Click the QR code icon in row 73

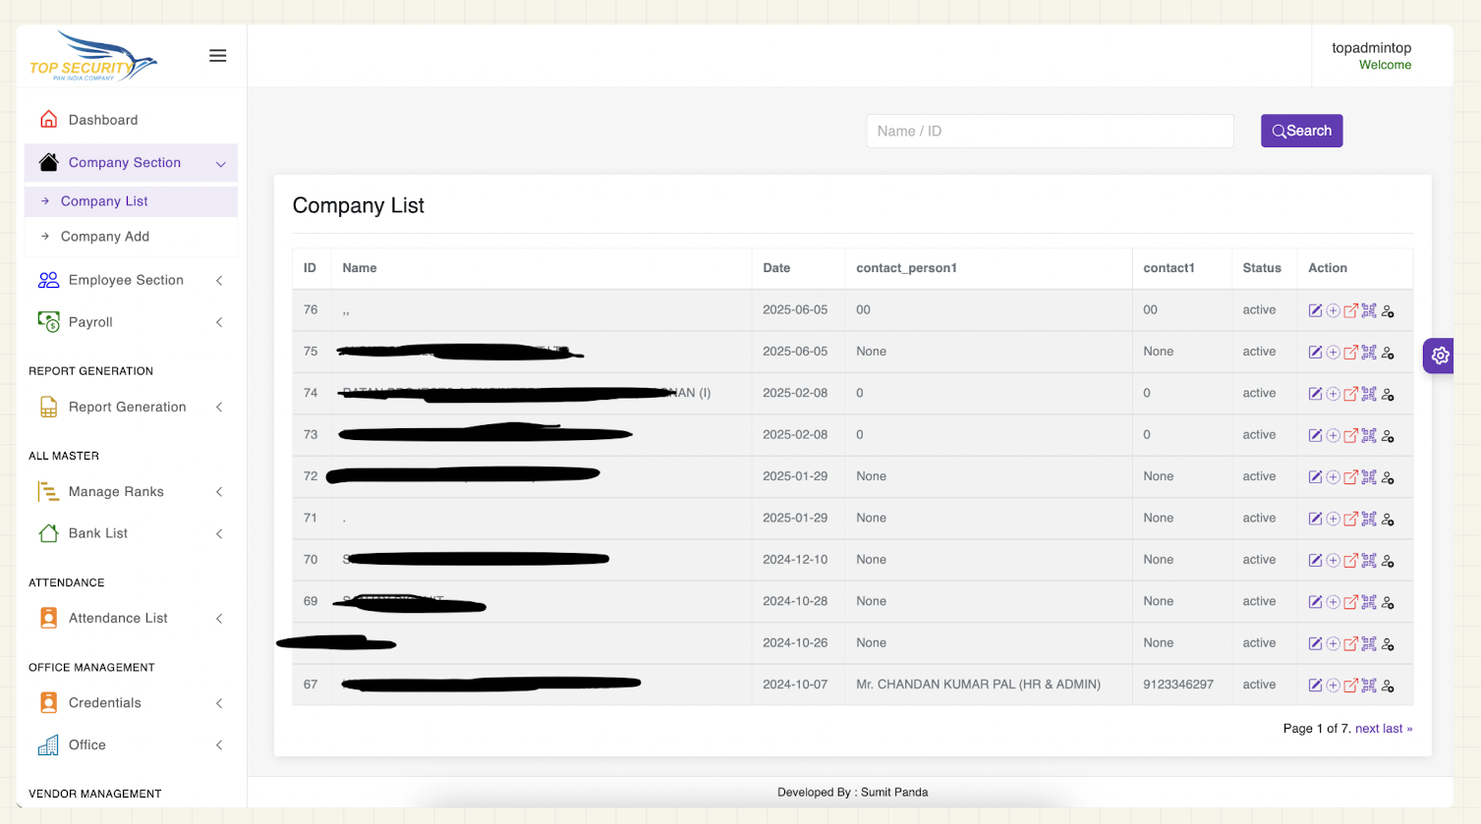[x=1369, y=435]
